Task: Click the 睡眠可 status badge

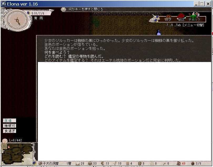Action: [x=9, y=126]
